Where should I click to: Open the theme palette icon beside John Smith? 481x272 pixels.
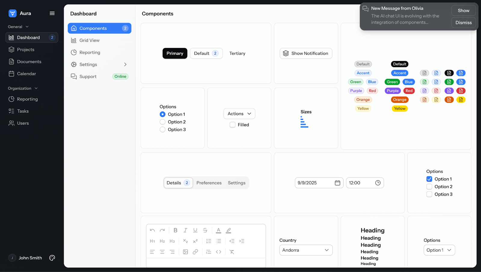pos(52,258)
